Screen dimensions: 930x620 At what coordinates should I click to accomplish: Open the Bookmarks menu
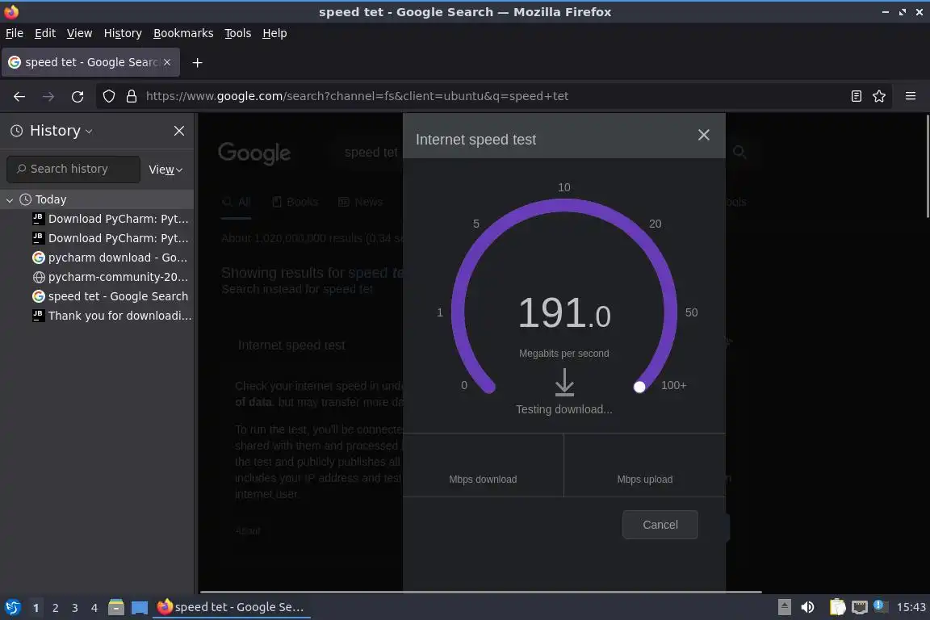(183, 33)
